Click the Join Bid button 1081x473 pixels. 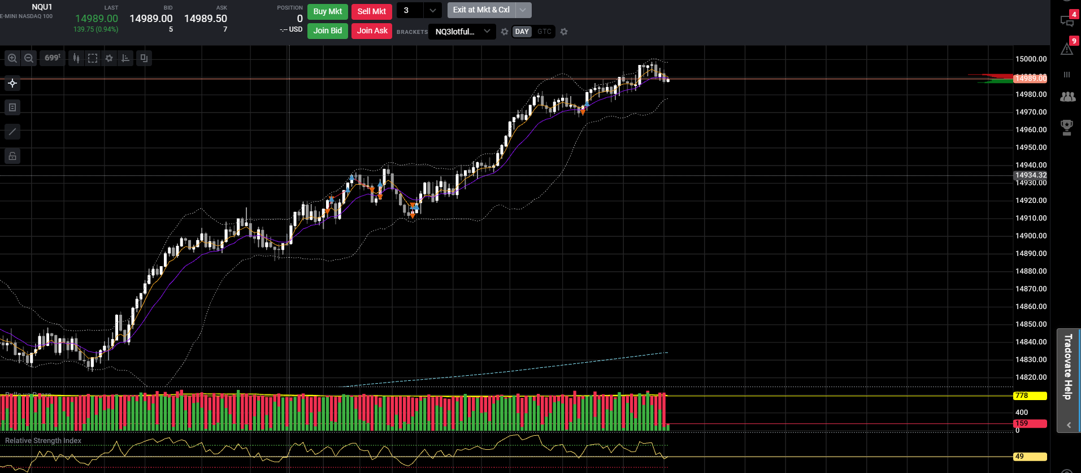pos(328,31)
